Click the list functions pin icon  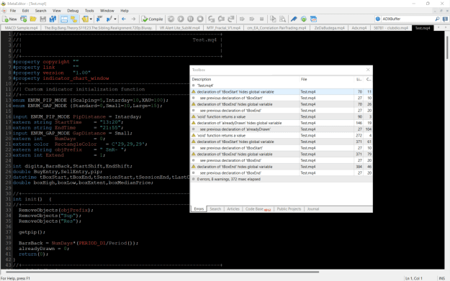[x=109, y=19]
